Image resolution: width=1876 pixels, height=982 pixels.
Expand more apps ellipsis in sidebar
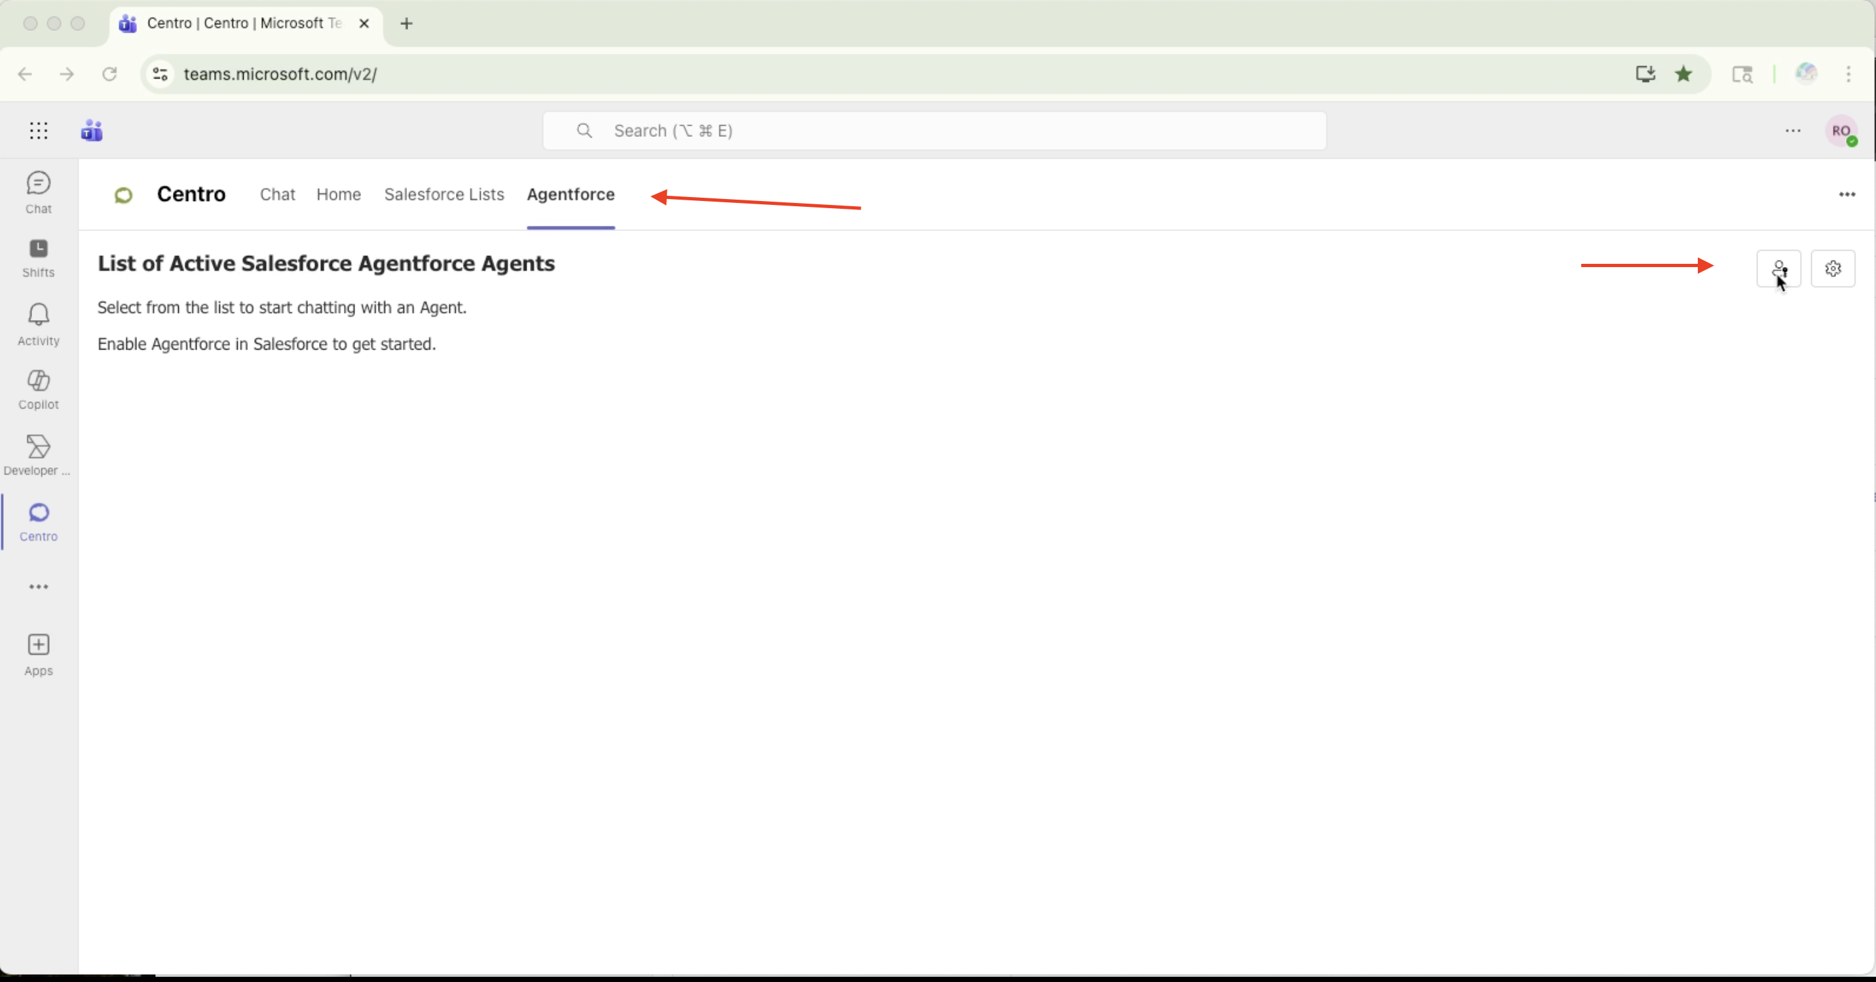(39, 587)
